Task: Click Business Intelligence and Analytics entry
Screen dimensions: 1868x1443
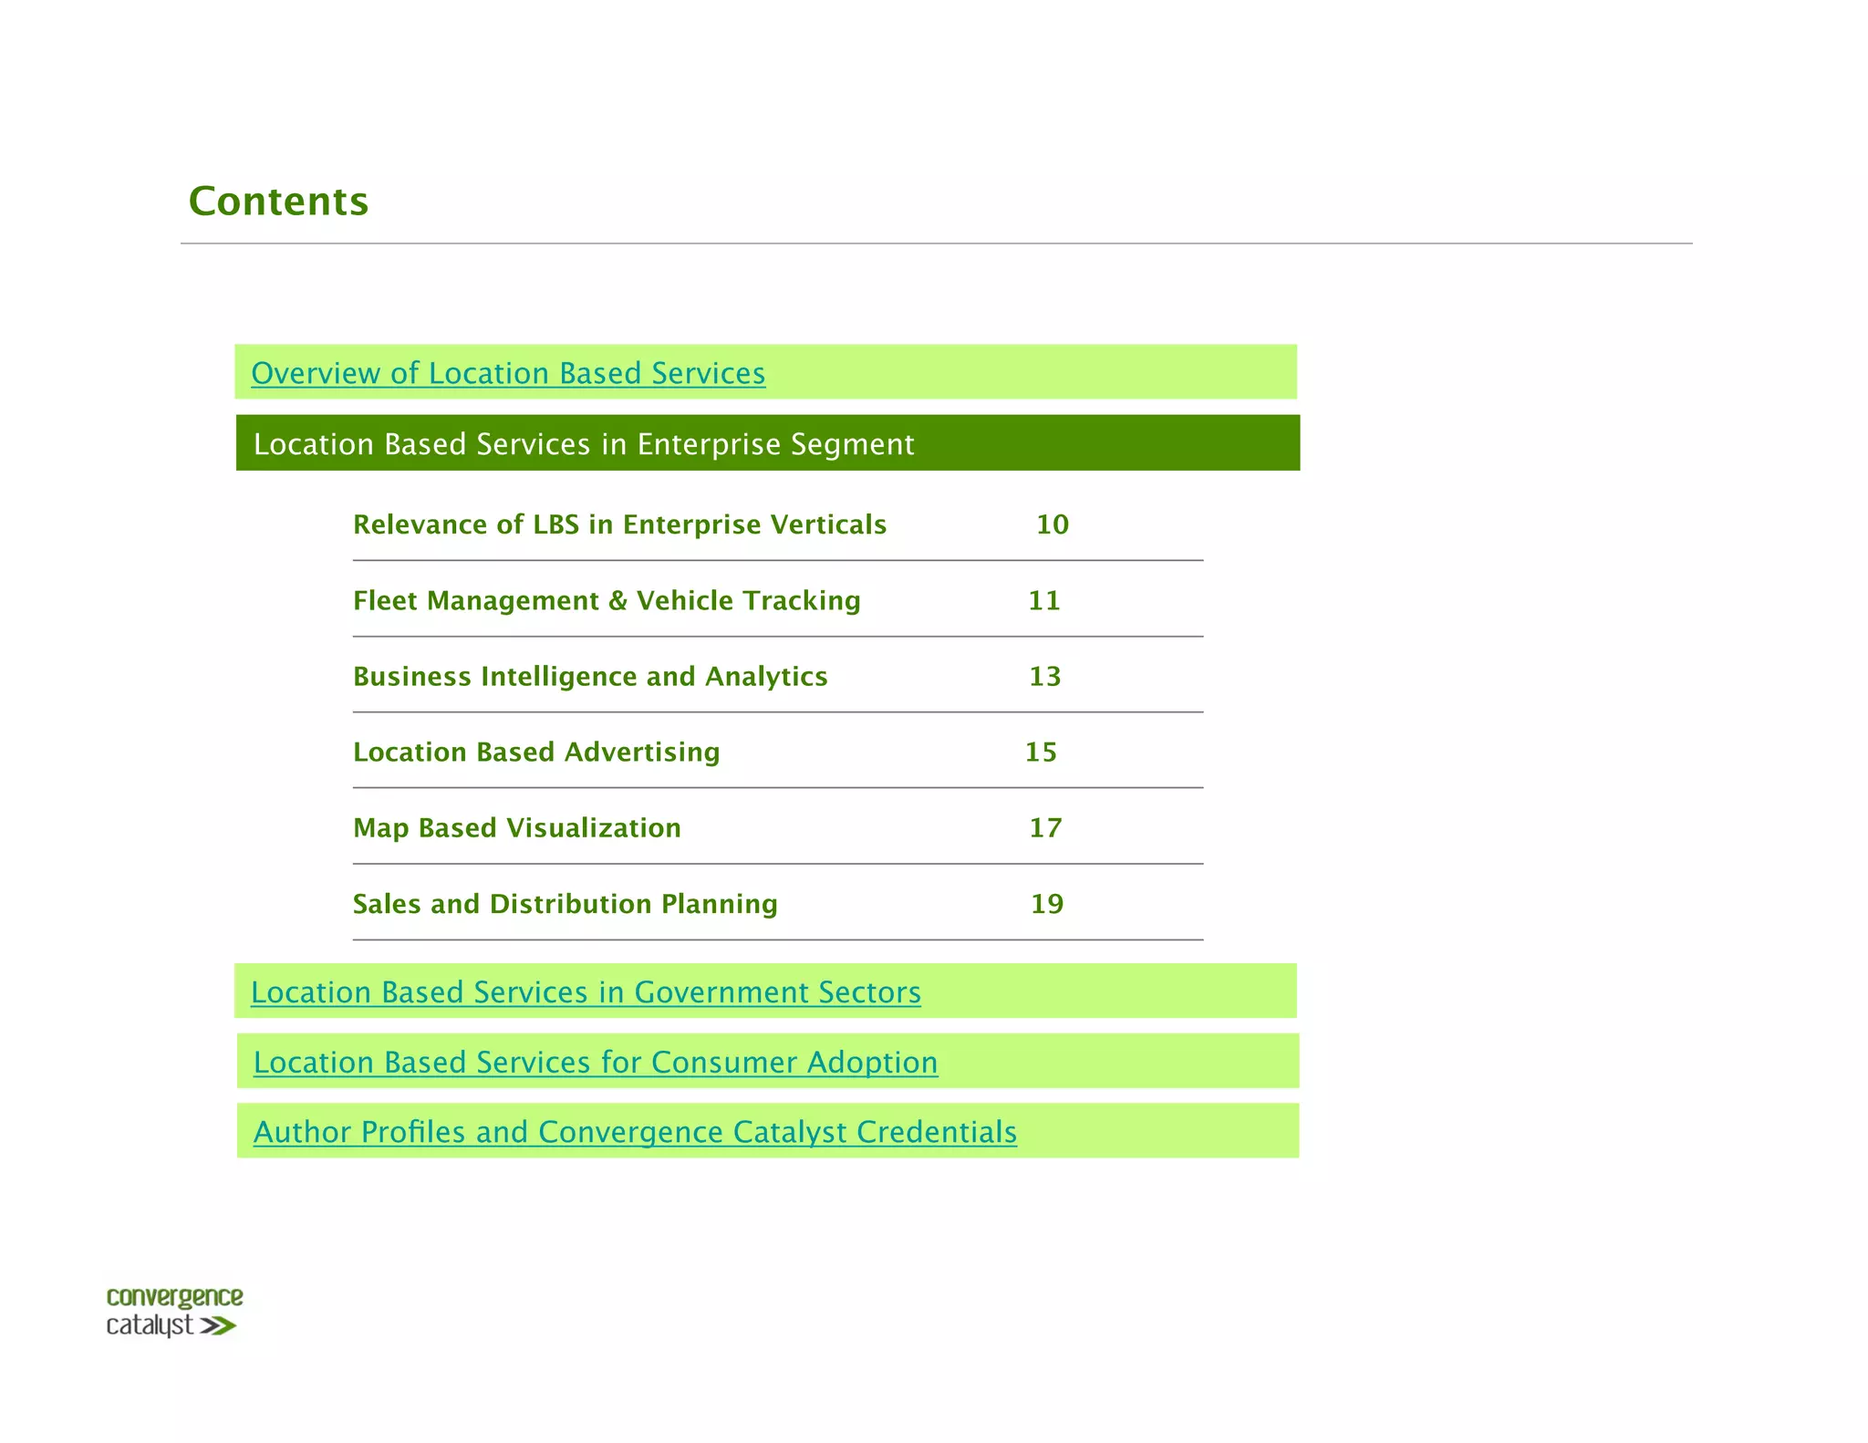Action: 590,676
